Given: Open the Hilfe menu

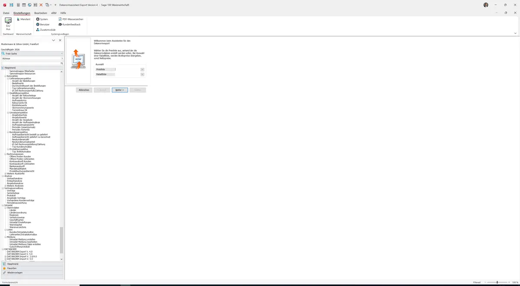Looking at the screenshot, I should pyautogui.click(x=63, y=13).
